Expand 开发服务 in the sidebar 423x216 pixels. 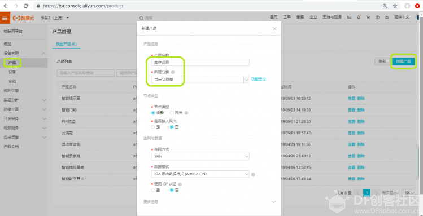coord(44,119)
